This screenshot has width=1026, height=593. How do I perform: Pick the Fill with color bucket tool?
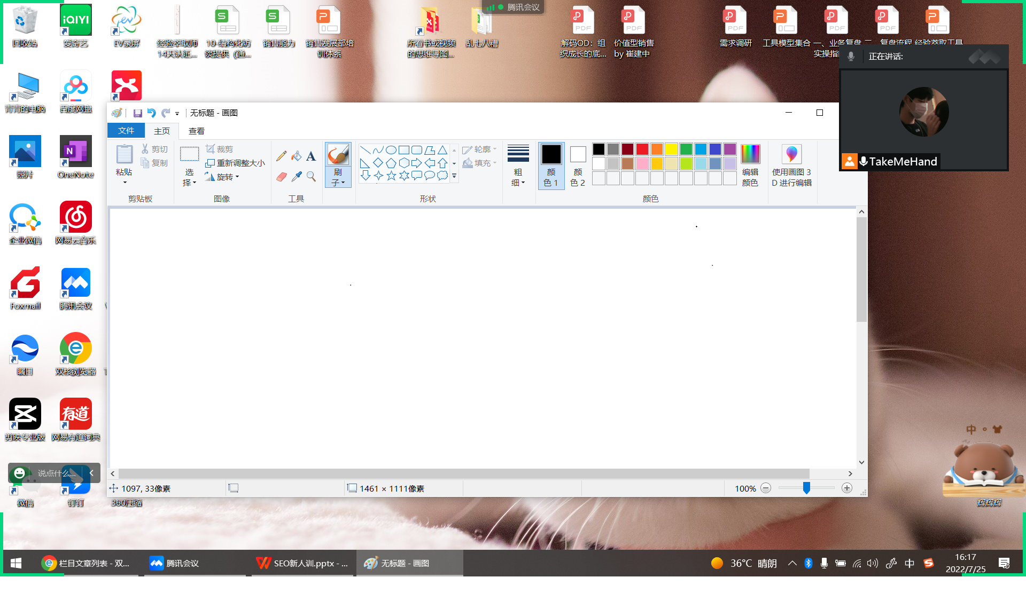(297, 156)
